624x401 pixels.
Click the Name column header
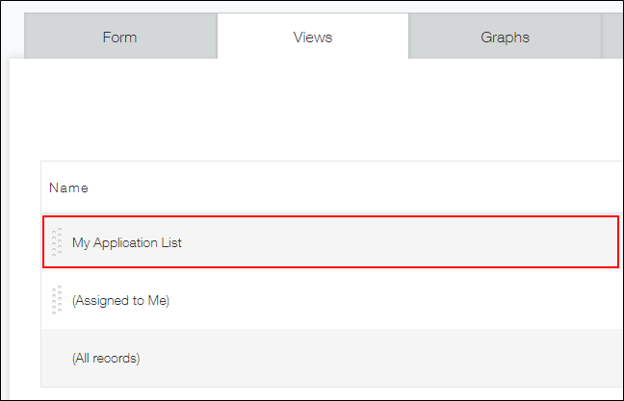click(68, 188)
